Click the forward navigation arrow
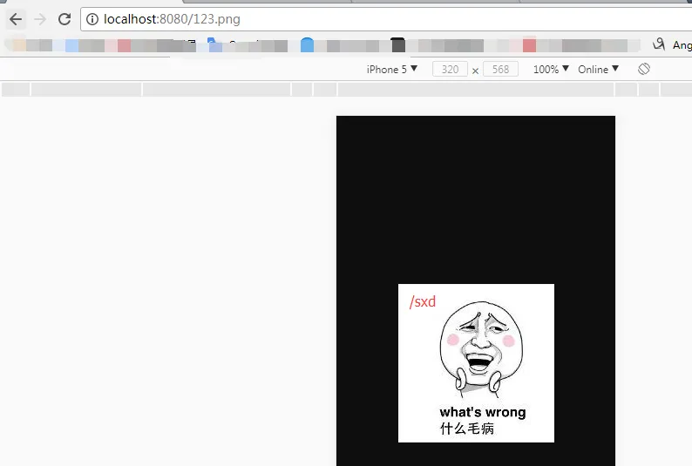This screenshot has height=466, width=692. [x=40, y=19]
